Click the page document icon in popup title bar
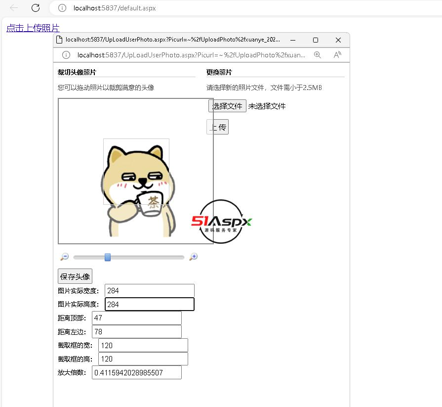This screenshot has height=407, width=442. 59,40
